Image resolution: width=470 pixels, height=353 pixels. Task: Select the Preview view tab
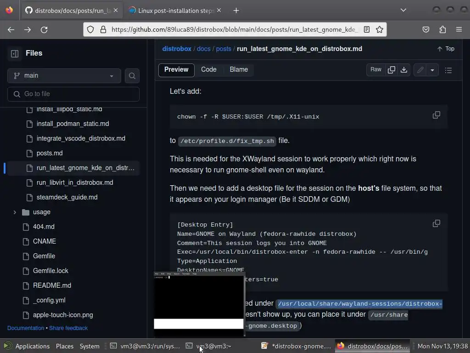click(176, 70)
